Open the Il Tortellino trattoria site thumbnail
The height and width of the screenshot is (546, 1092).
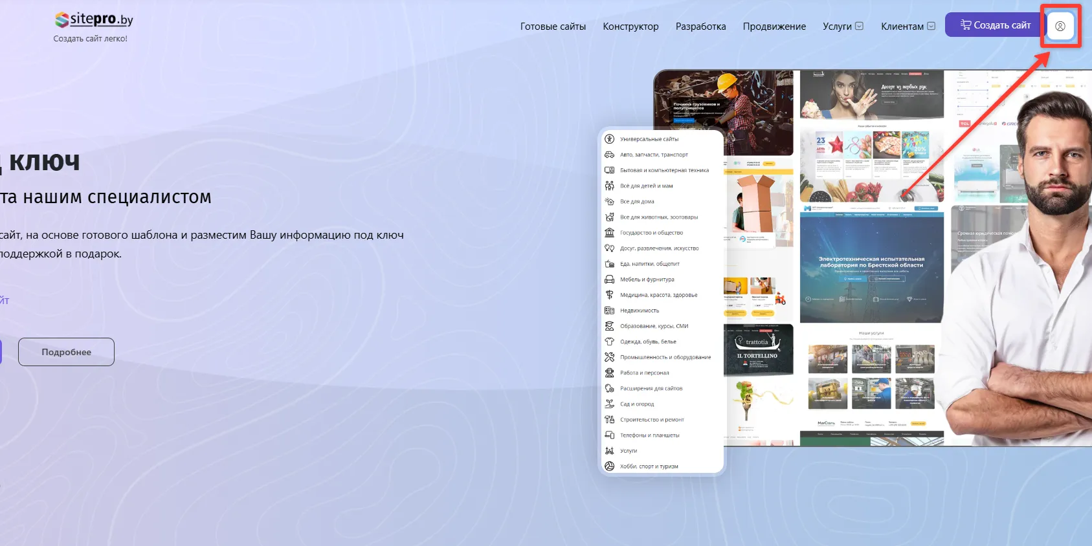758,349
